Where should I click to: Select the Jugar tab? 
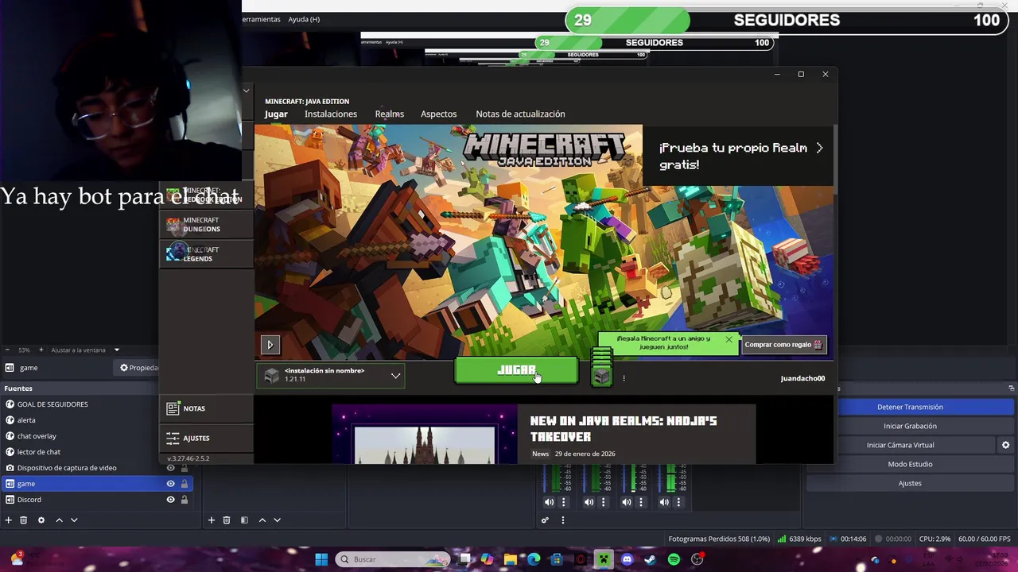[276, 114]
